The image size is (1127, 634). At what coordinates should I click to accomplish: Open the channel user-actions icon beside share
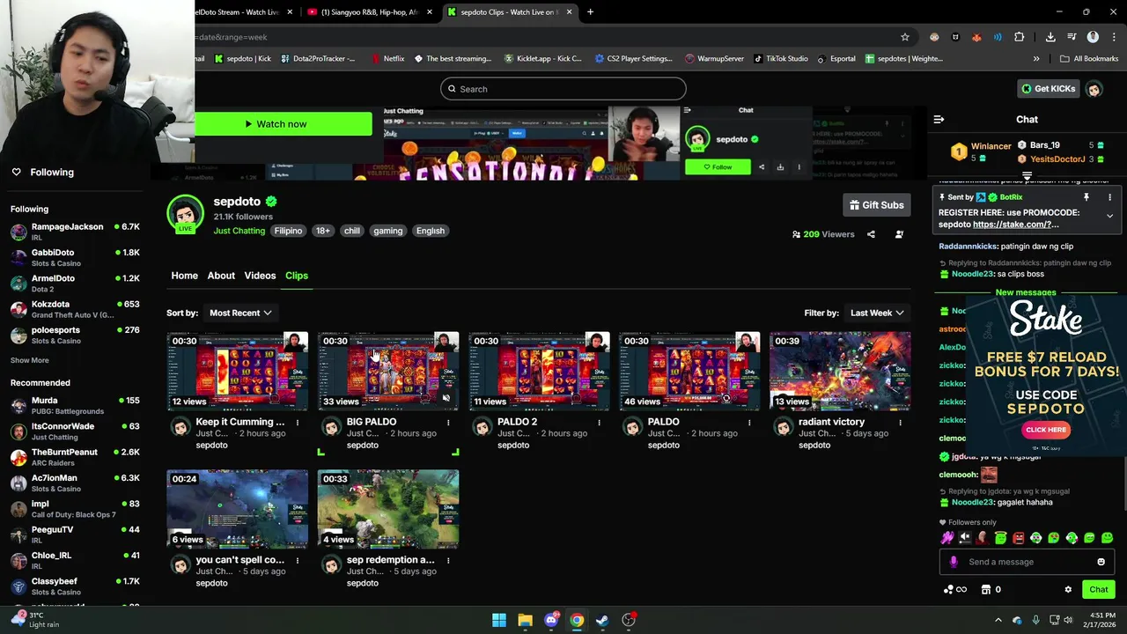899,234
